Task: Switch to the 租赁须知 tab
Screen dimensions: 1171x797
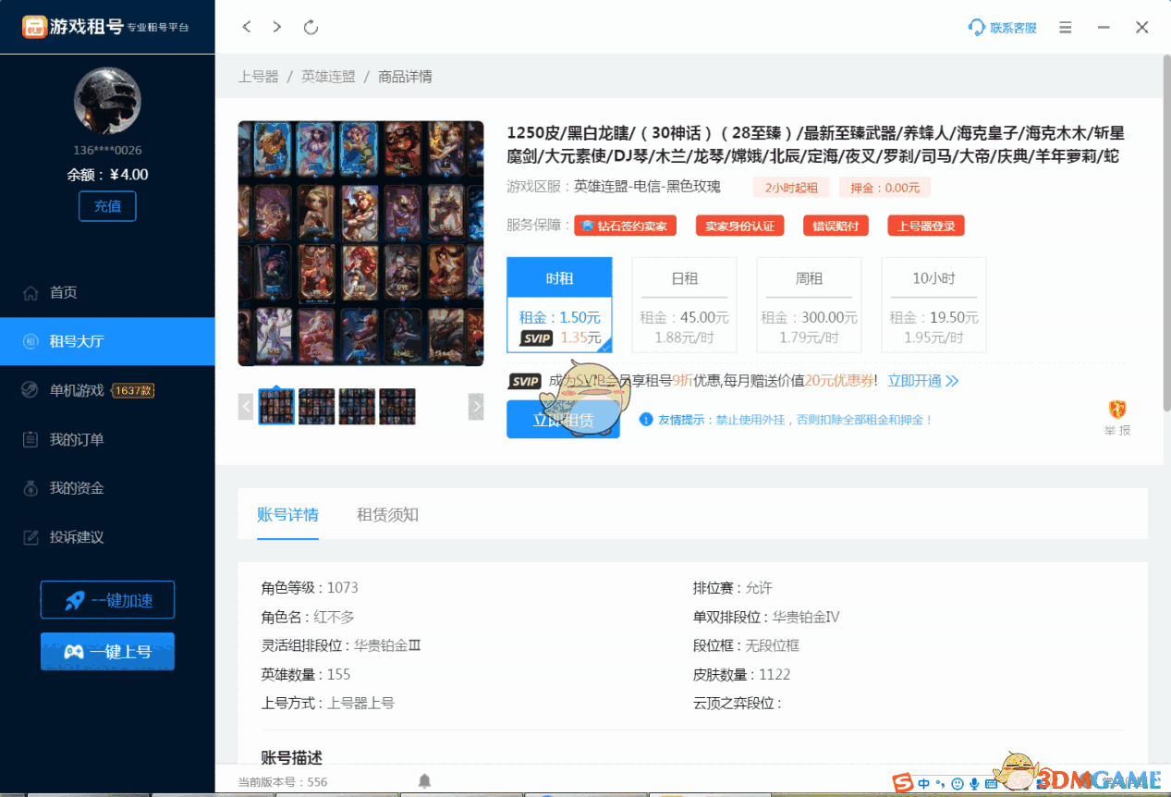Action: (x=387, y=514)
